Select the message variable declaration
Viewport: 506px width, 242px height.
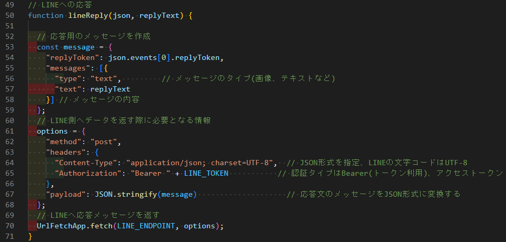79,47
